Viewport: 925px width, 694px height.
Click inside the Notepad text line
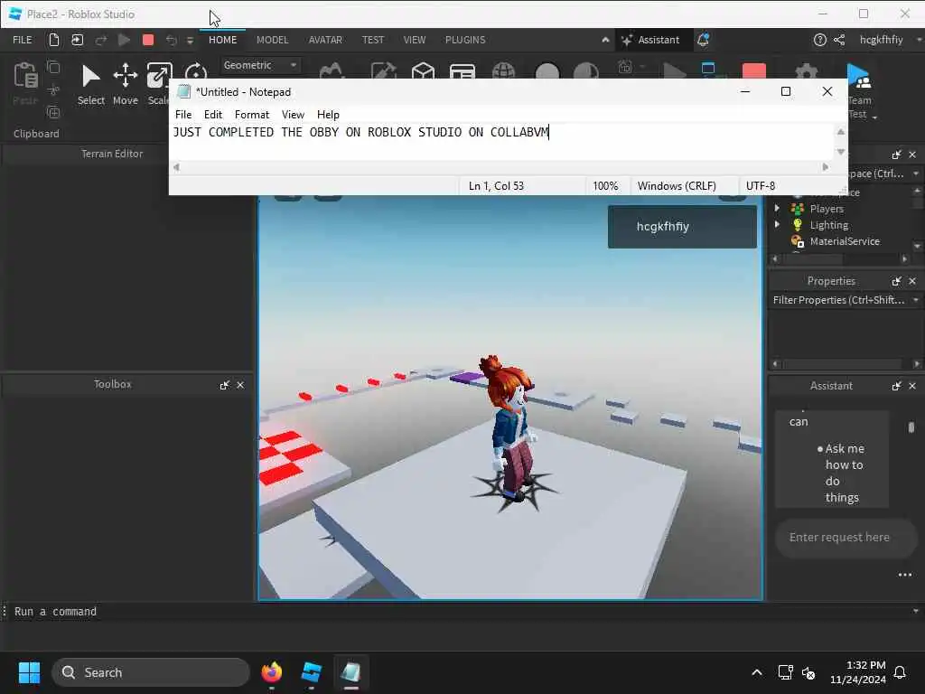click(x=361, y=132)
